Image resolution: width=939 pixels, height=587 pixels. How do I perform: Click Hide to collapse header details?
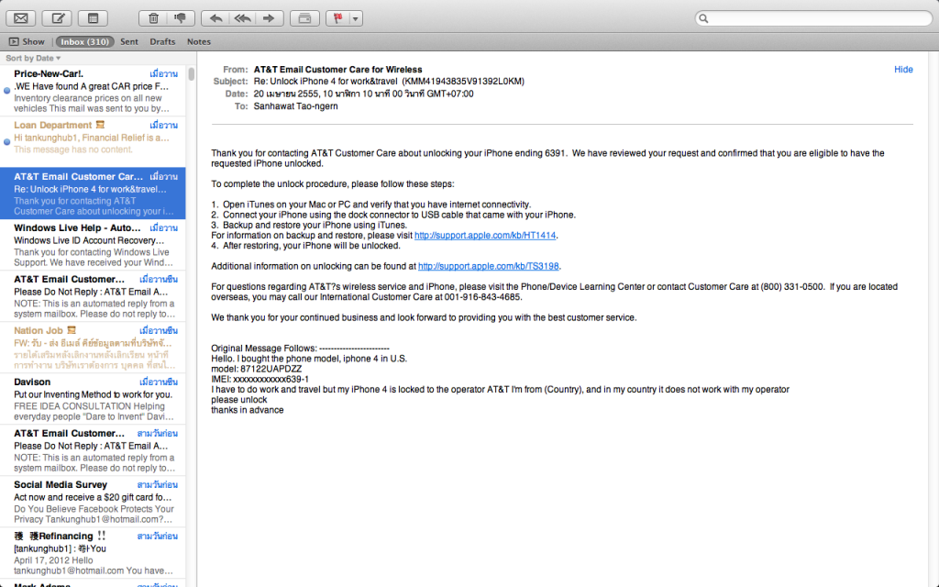coord(903,70)
